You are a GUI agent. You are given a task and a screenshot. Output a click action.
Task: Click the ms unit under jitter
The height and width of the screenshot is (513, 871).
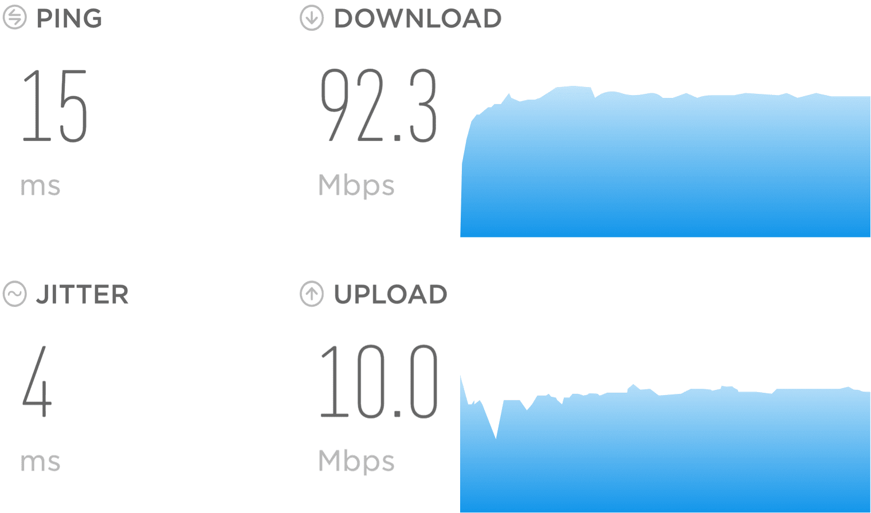pos(40,462)
